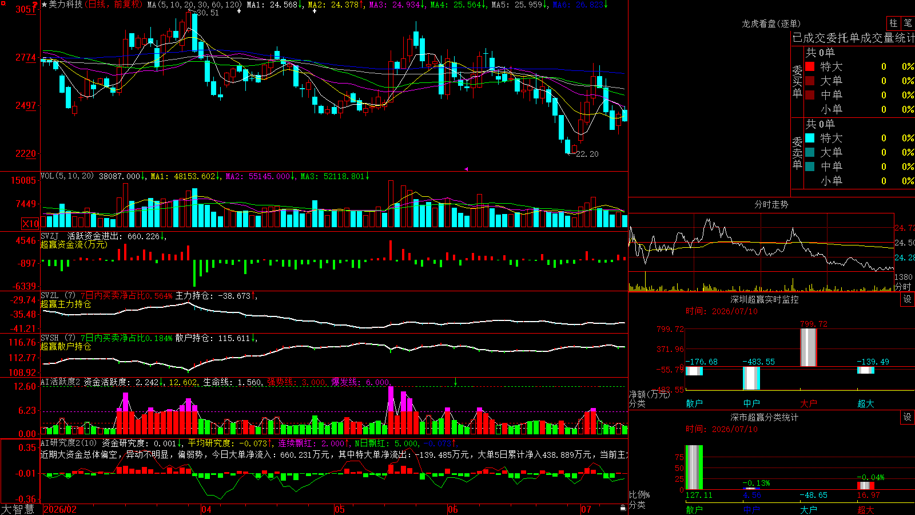Click the 16.97 超大 bar in 深市超赢分类统计
This screenshot has height=515, width=915.
click(x=866, y=486)
